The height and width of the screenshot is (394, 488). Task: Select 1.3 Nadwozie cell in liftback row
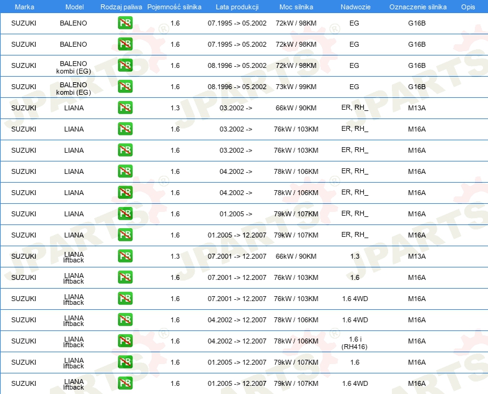[355, 256]
